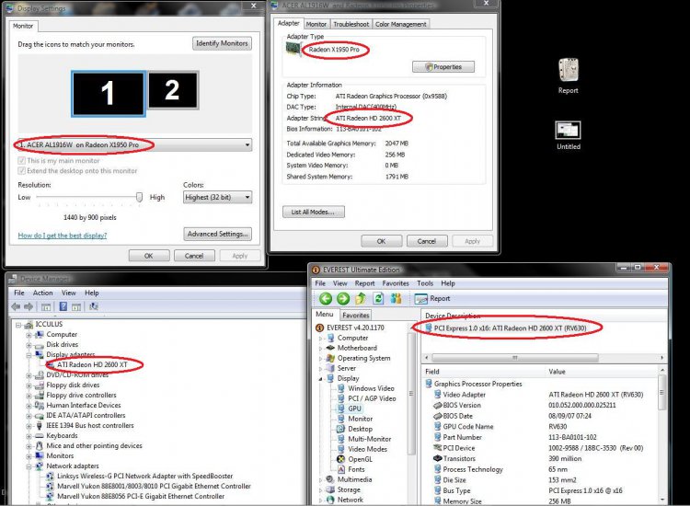The width and height of the screenshot is (690, 506).
Task: Open the Favorites tab in EVEREST
Action: tap(355, 315)
